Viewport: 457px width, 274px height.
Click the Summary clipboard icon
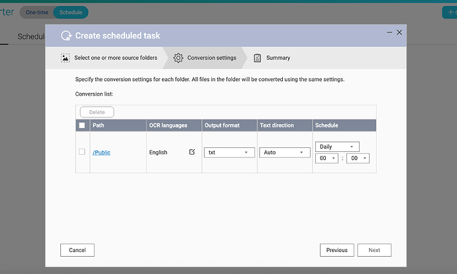257,58
